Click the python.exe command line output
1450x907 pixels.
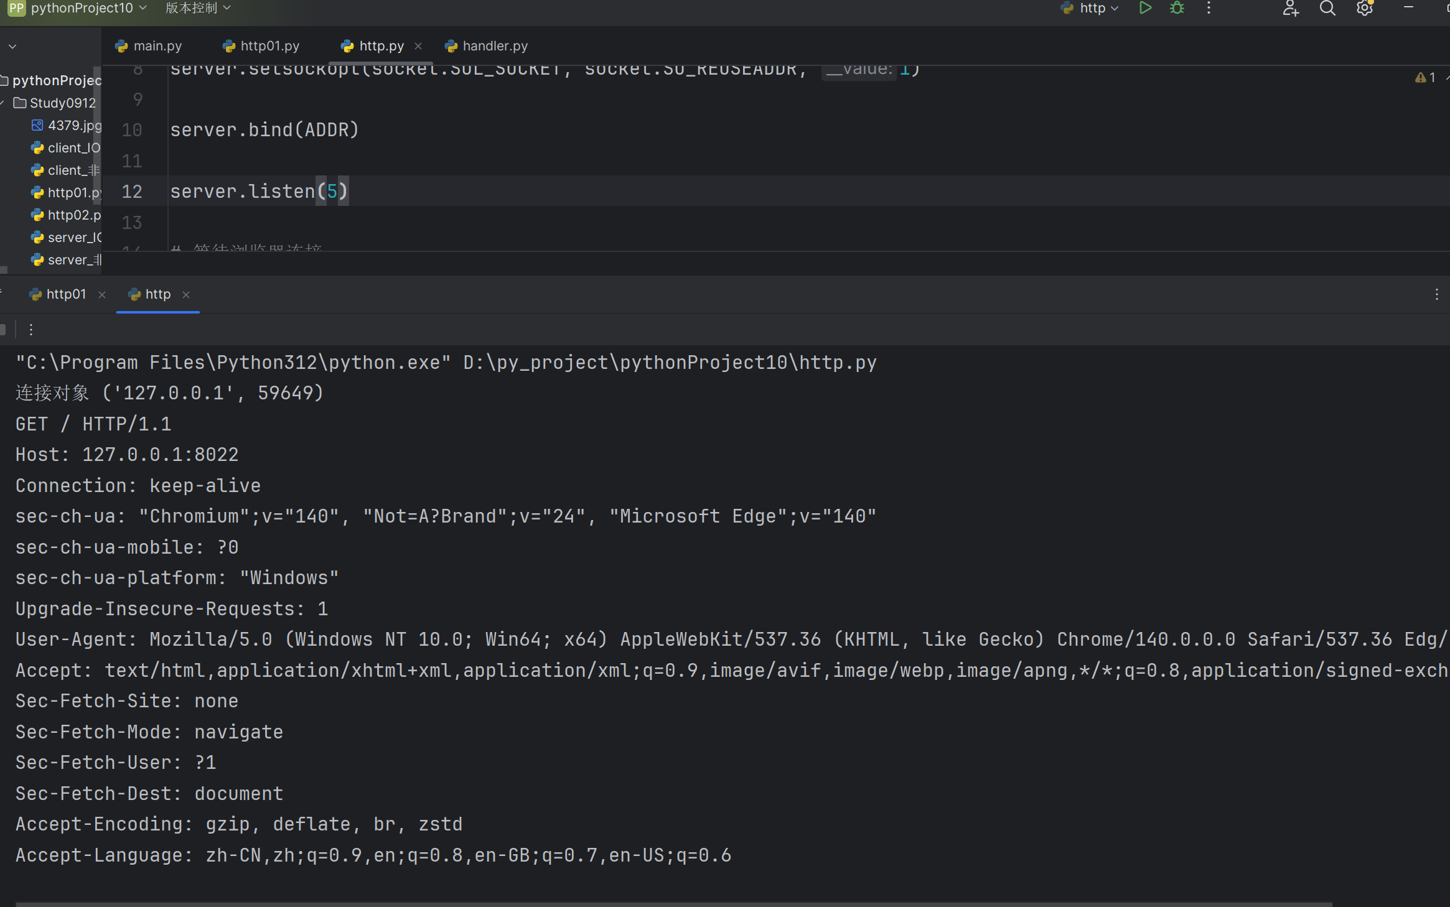click(446, 363)
